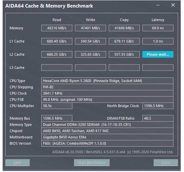
Task: Select CPU Type HexaCore AMD Ryzen 5 2600
Action: 107,81
